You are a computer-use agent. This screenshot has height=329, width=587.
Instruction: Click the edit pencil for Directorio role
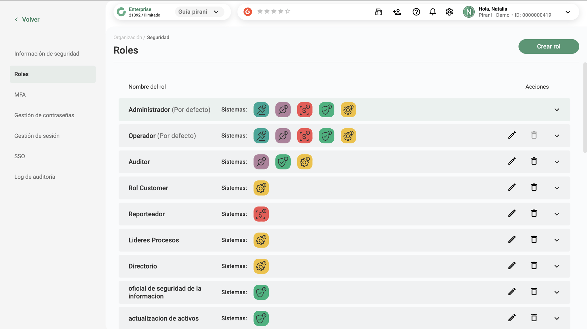click(x=512, y=266)
